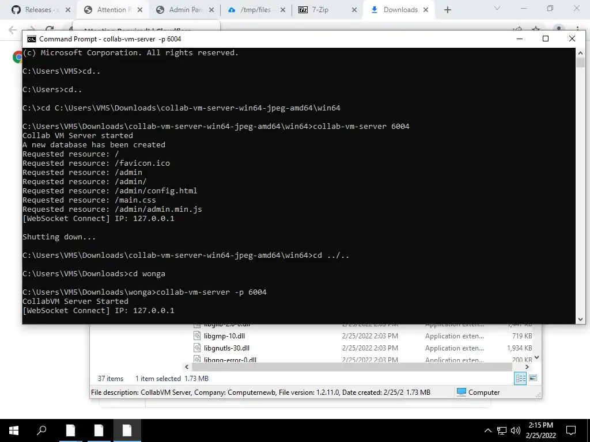Select libgmp-10.dll in the file list
The height and width of the screenshot is (442, 590).
(224, 336)
